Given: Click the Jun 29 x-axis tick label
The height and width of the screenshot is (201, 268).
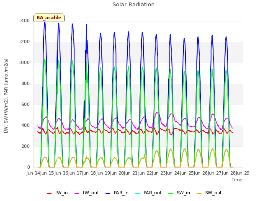Looking at the screenshot, I should click(x=243, y=173).
